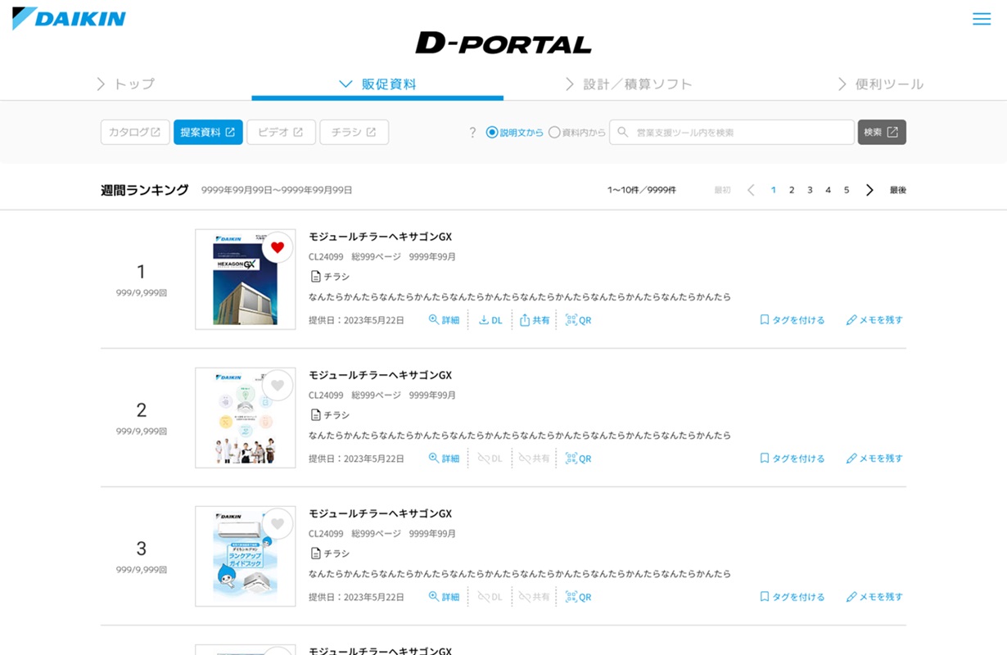This screenshot has height=655, width=1007.
Task: Click the 営業支援ツール search input field
Action: pos(732,132)
